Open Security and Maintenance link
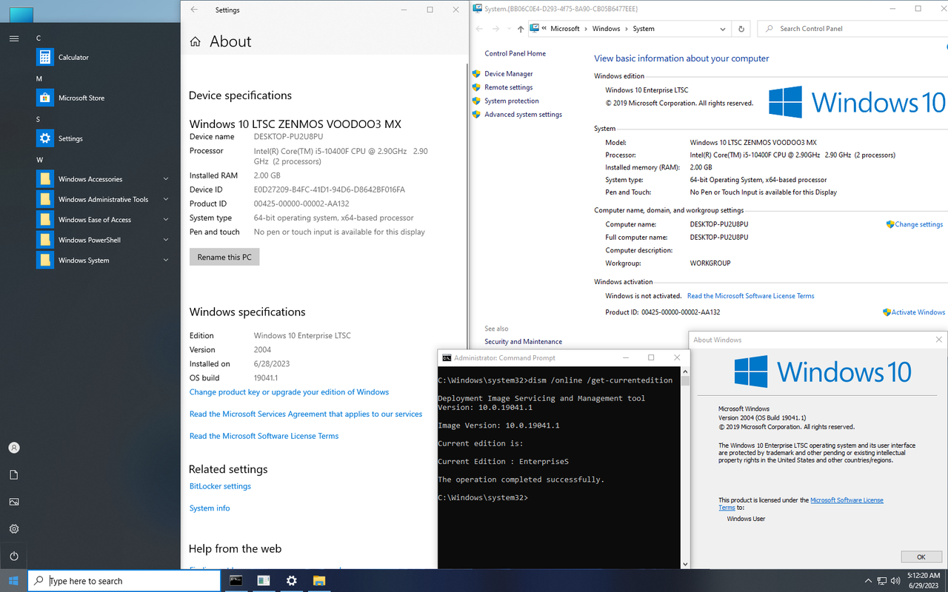 pyautogui.click(x=523, y=342)
